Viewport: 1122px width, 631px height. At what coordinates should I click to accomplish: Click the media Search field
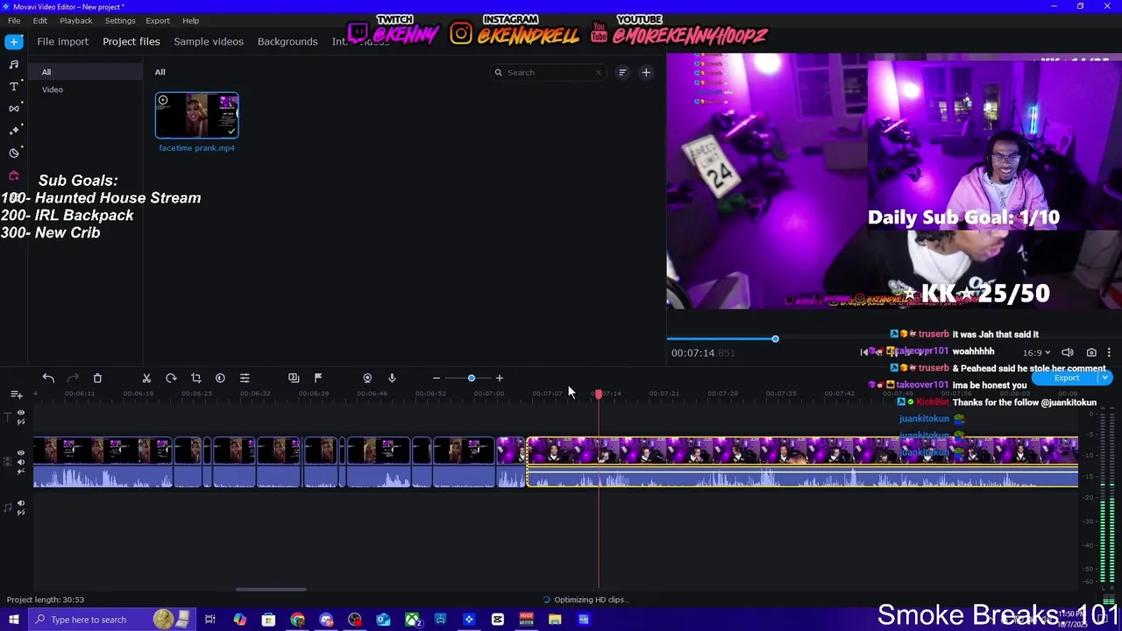(x=548, y=73)
